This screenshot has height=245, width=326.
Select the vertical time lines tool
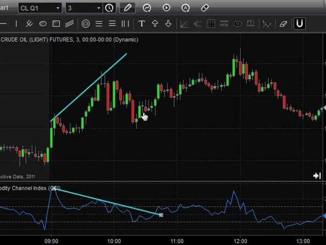point(125,23)
